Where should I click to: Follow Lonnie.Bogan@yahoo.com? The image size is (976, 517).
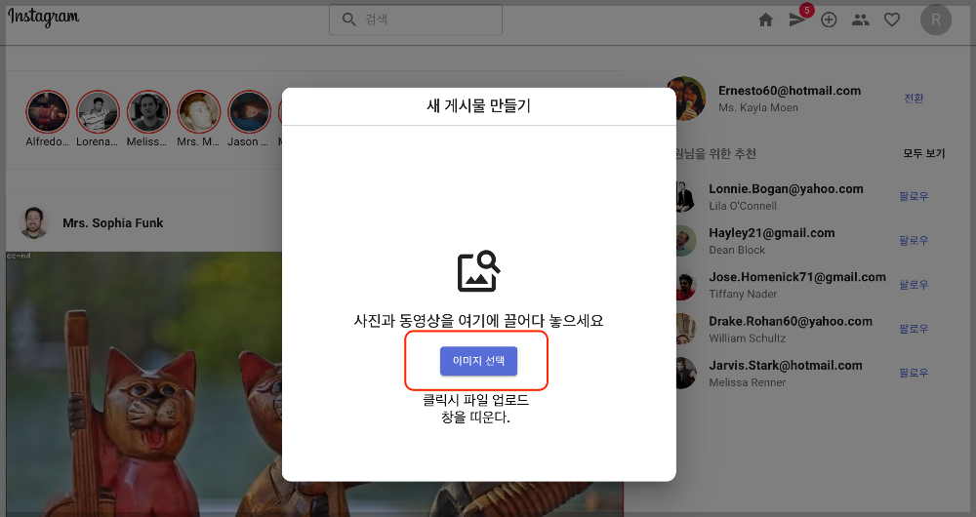coord(914,196)
